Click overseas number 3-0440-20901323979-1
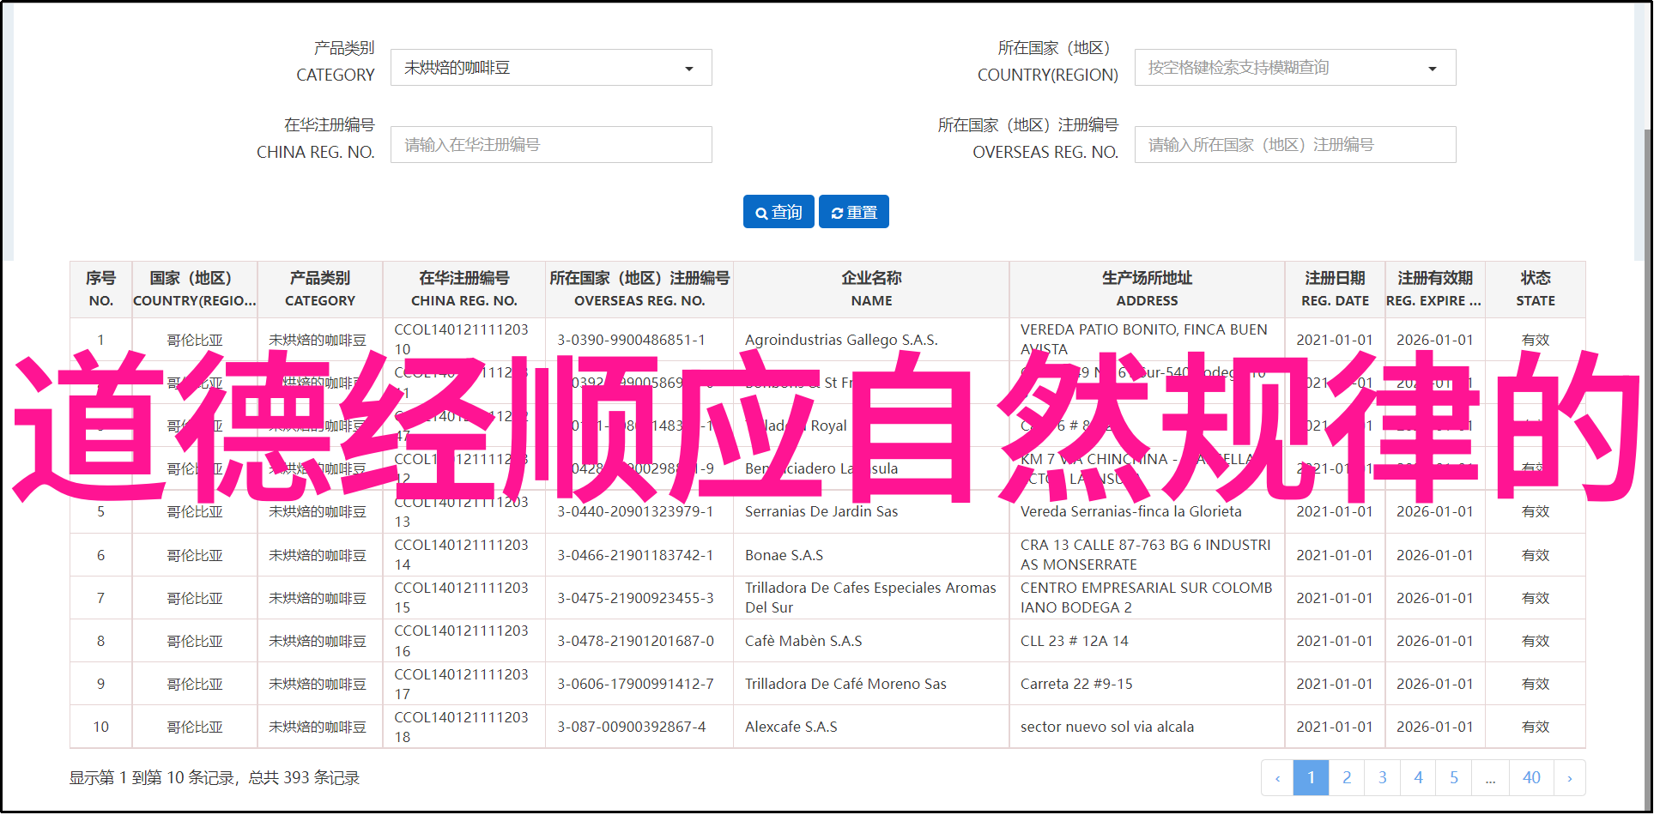This screenshot has height=815, width=1654. pos(635,511)
